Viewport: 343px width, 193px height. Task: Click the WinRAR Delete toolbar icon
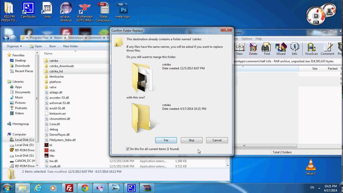253,49
